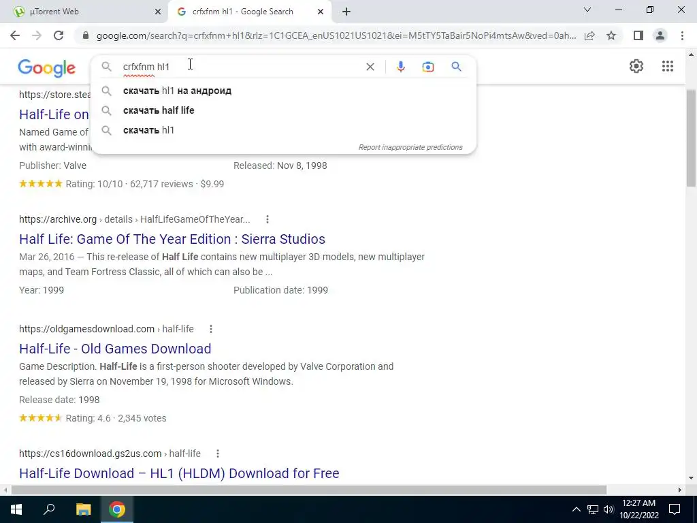Open more options for oldgamesdownload.com result
The height and width of the screenshot is (523, 697).
(x=211, y=329)
